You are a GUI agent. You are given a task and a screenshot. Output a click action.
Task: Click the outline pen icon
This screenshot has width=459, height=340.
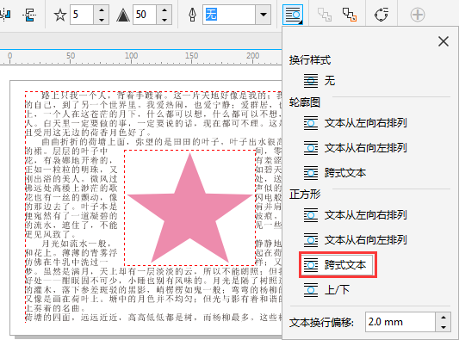click(192, 15)
